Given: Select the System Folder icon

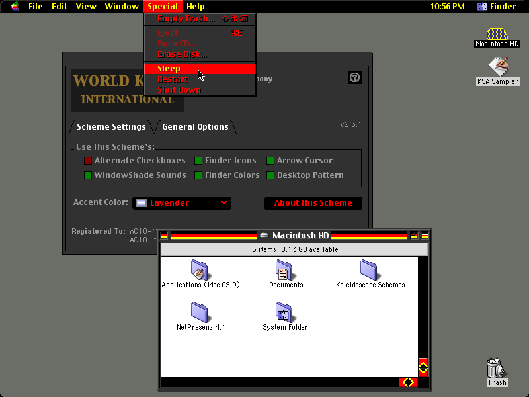Looking at the screenshot, I should point(286,312).
